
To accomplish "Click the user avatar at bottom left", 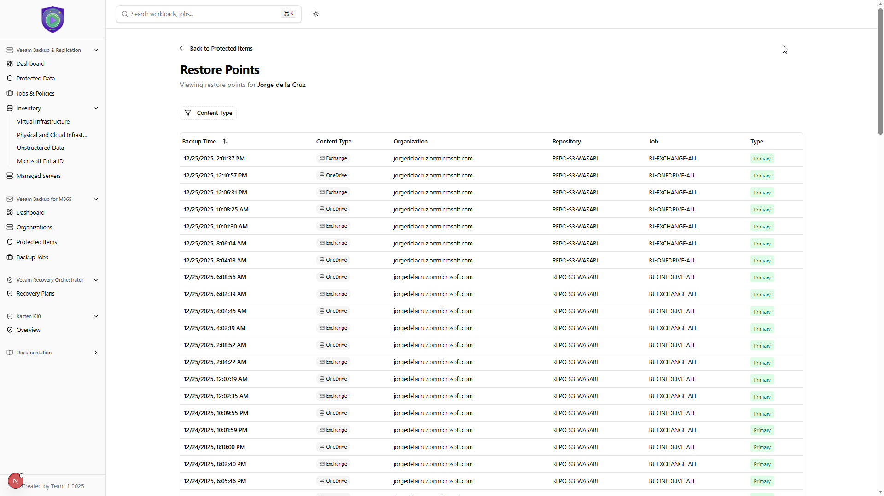I will tap(15, 481).
